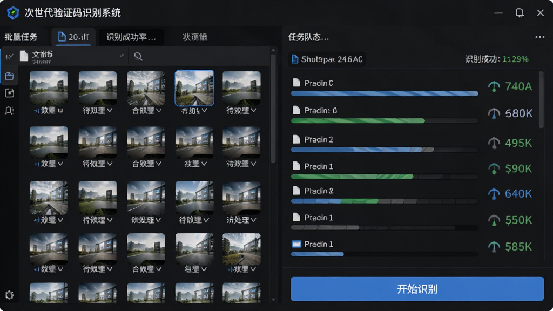This screenshot has width=553, height=311.
Task: Click the striped blue progress bar of Pradln C
Action: [385, 93]
